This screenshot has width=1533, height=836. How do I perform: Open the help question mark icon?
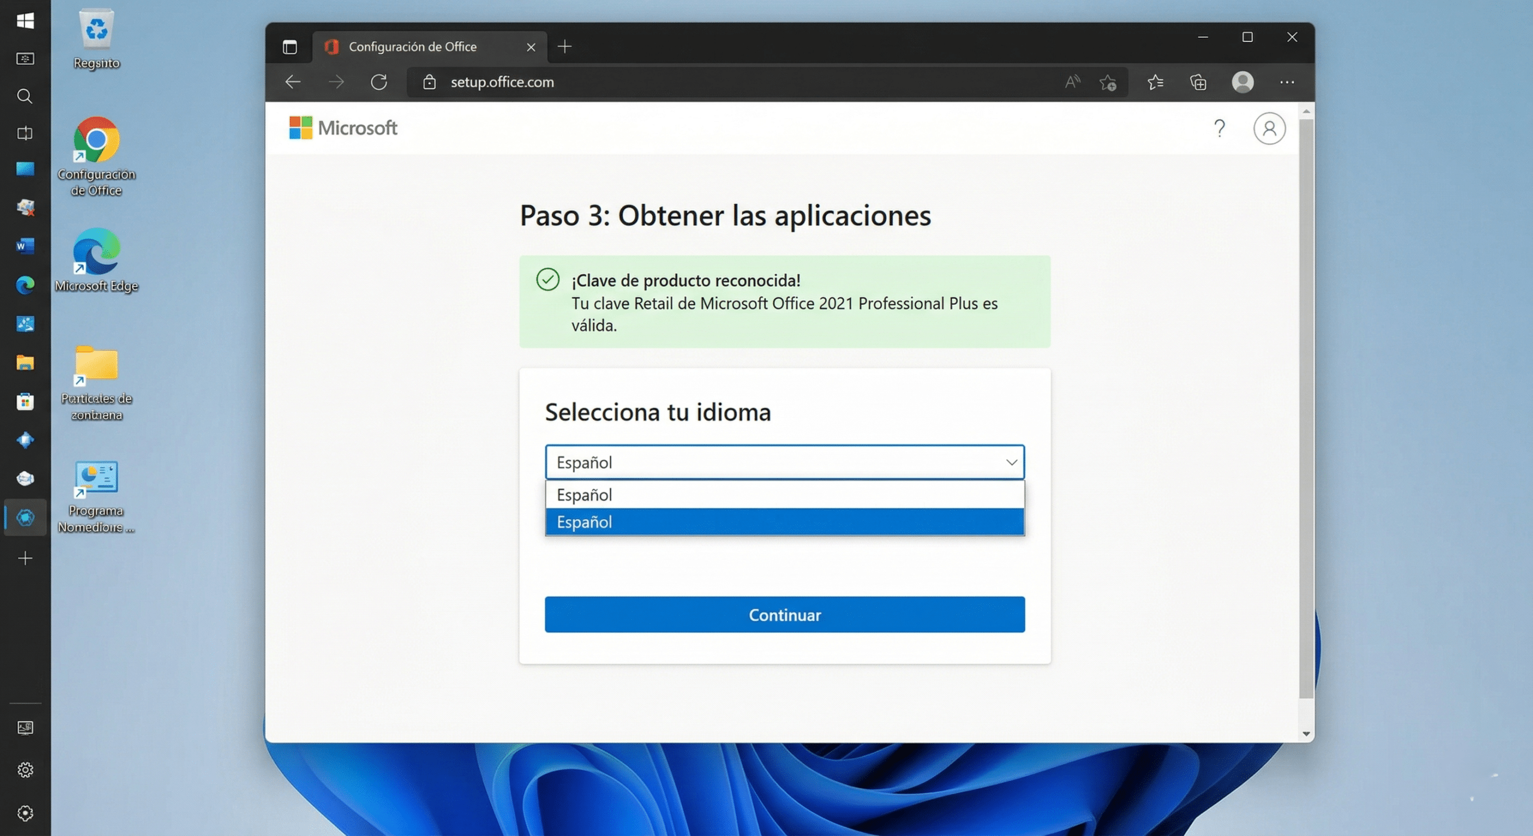click(x=1219, y=128)
